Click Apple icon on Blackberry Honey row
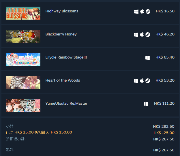This screenshot has width=180, height=156. coord(142,35)
